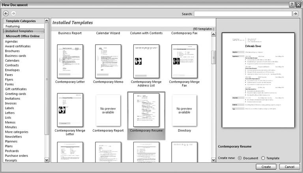
Task: Go back with the left arrow button
Action: (6, 13)
